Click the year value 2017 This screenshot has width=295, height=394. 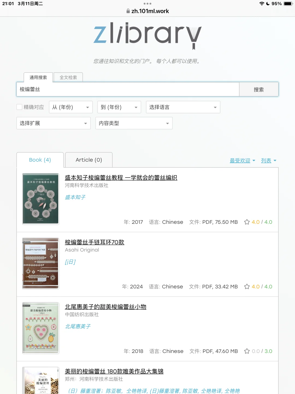click(137, 222)
